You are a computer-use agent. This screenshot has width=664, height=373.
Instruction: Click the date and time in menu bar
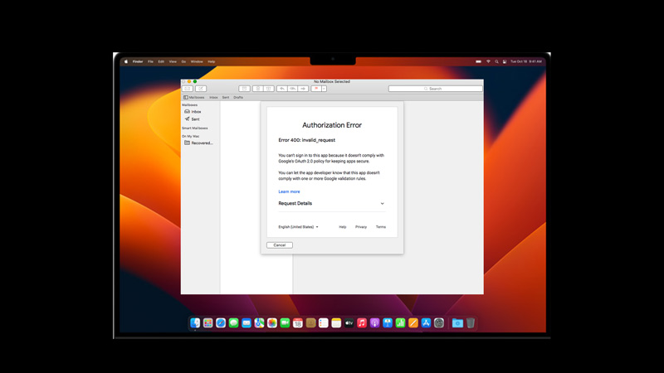pos(525,61)
